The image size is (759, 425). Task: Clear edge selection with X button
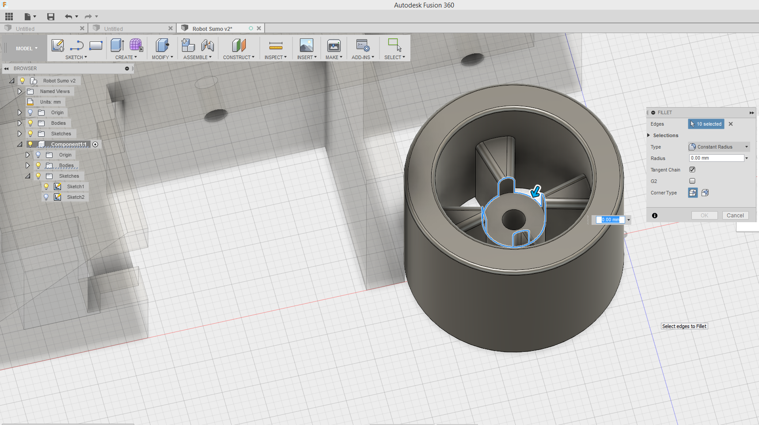click(731, 124)
